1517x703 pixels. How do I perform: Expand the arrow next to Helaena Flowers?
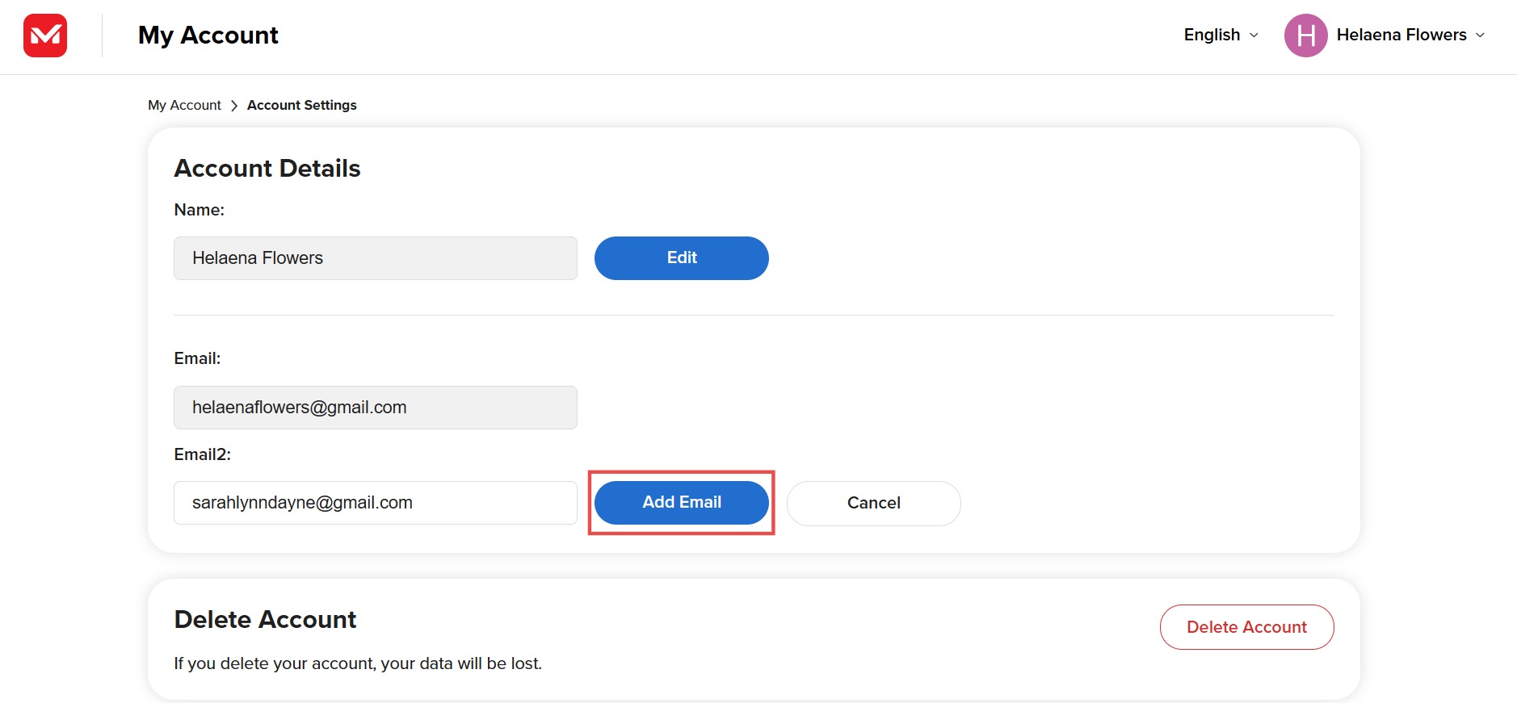(1480, 36)
